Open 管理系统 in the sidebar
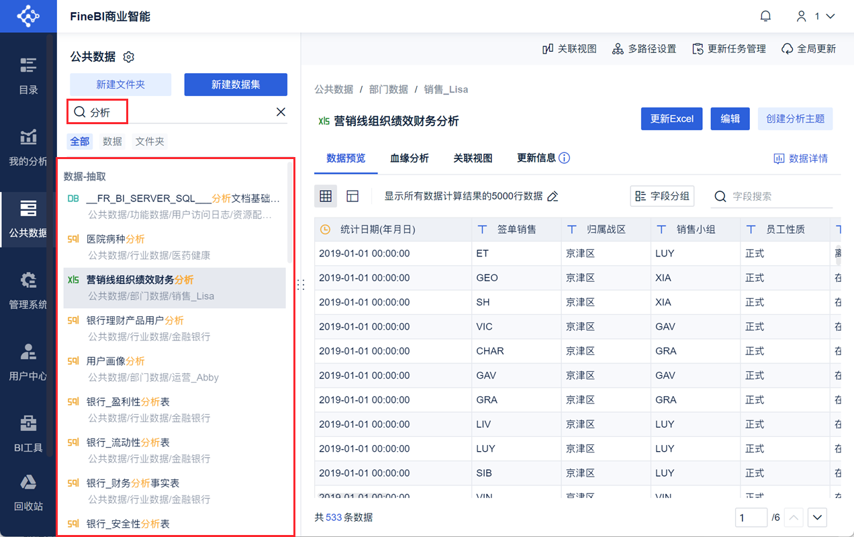 [28, 291]
